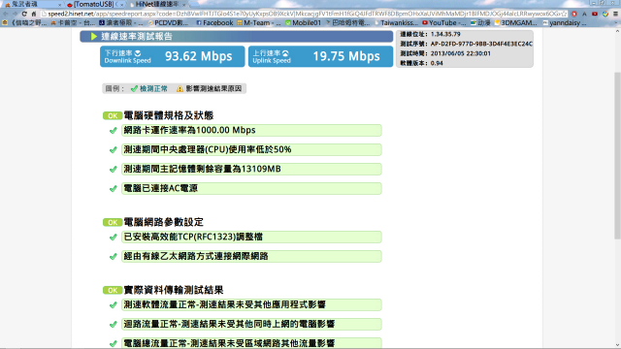Screen dimensions: 621x349
Task: Open the PCDVD bookmark
Action: click(168, 23)
